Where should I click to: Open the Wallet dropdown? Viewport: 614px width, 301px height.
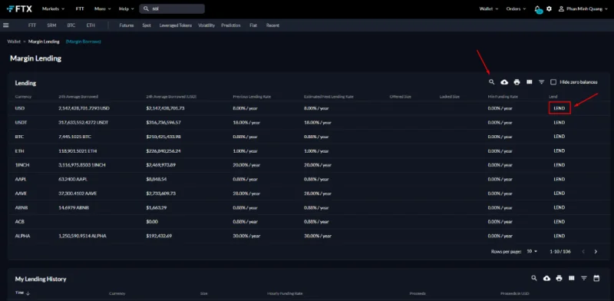489,8
